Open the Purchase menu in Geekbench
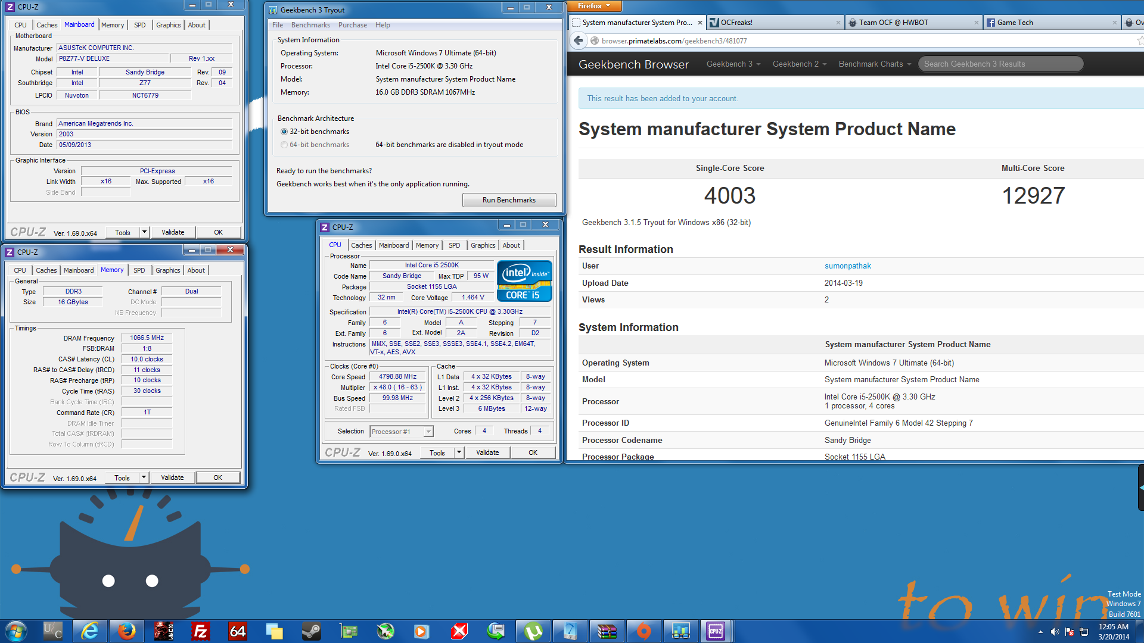Image resolution: width=1144 pixels, height=643 pixels. [353, 25]
